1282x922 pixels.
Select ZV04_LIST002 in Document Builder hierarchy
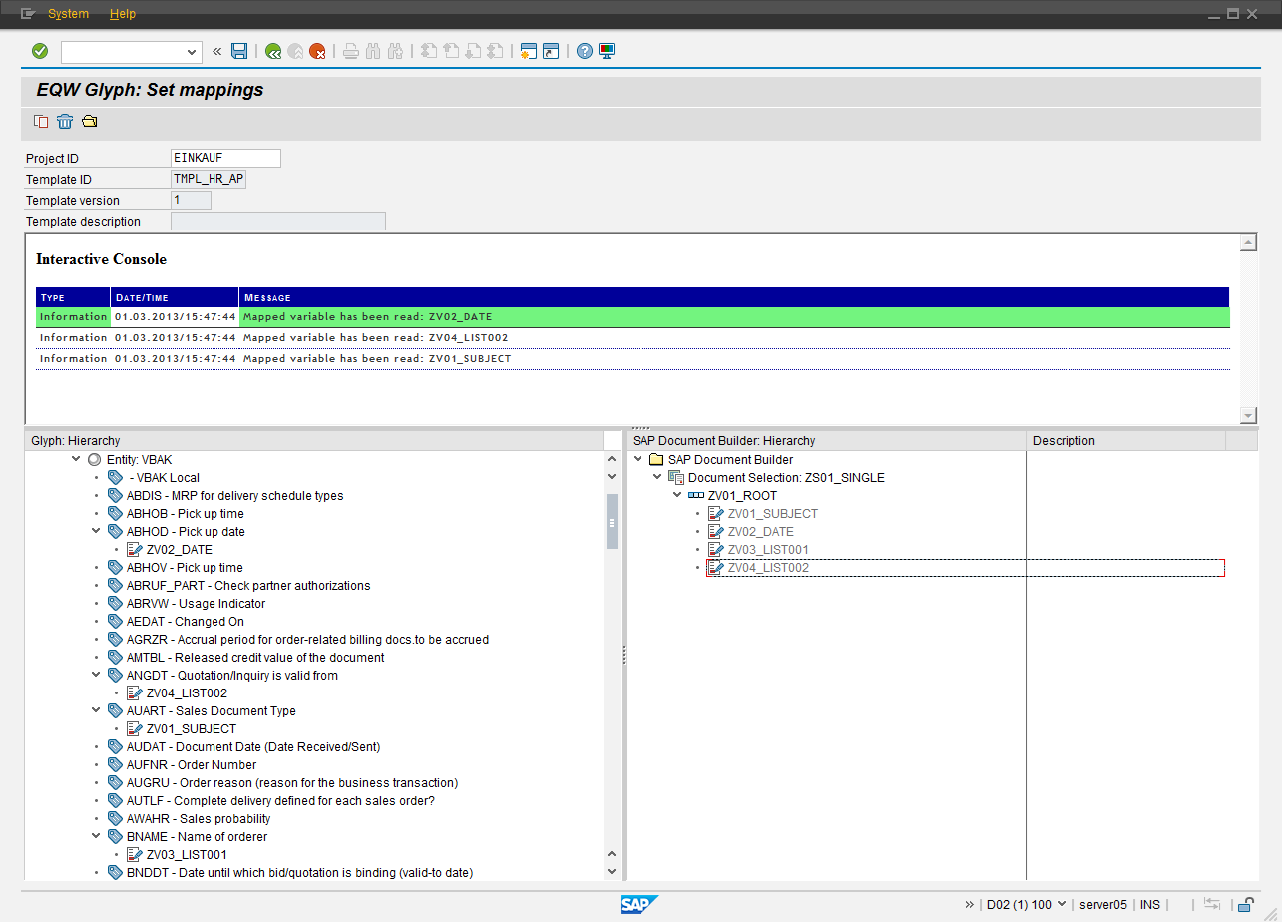(x=768, y=567)
